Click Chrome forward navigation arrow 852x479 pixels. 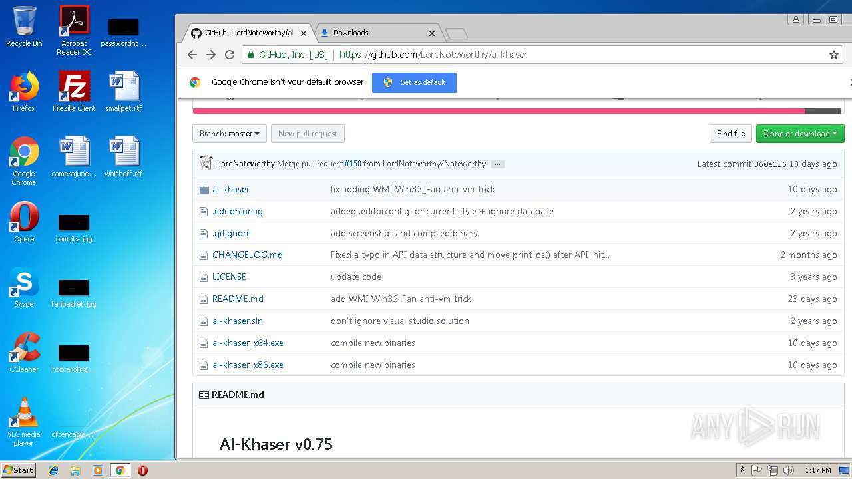point(211,55)
